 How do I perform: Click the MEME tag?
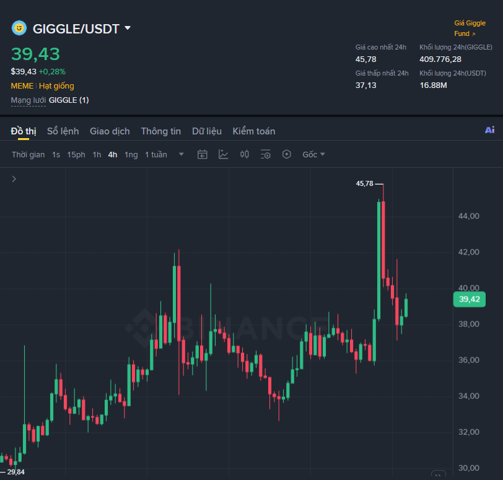(x=22, y=86)
